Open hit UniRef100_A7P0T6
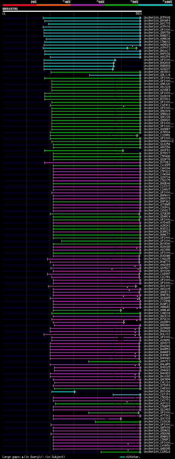This screenshot has height=459, width=175. tap(157, 27)
